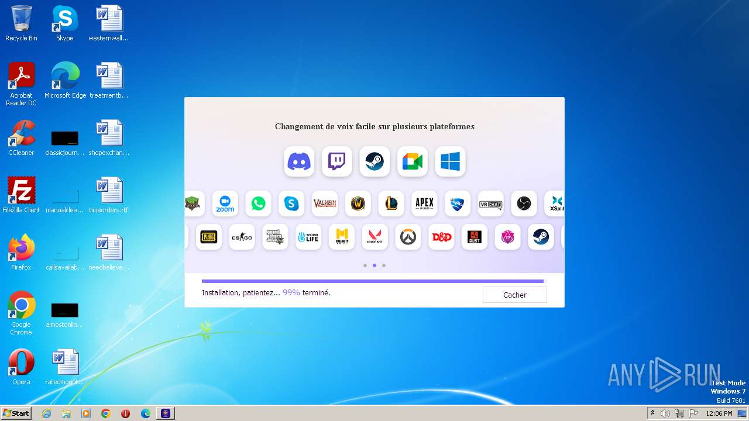
Task: Launch Windows Media Player from taskbar
Action: click(x=86, y=413)
